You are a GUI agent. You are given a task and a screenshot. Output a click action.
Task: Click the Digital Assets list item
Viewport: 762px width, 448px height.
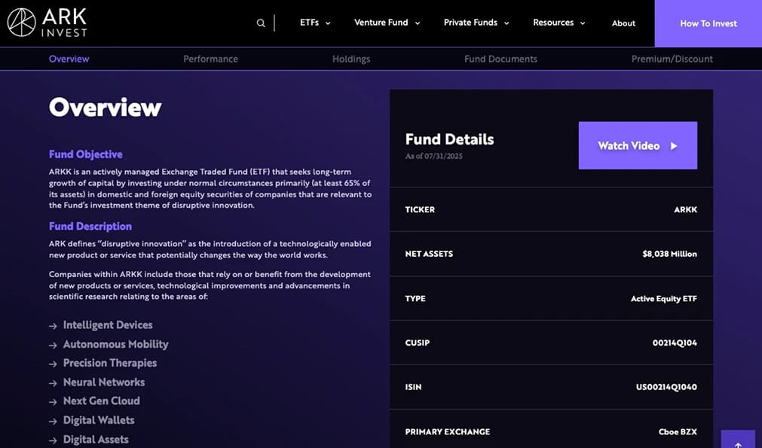pyautogui.click(x=96, y=440)
